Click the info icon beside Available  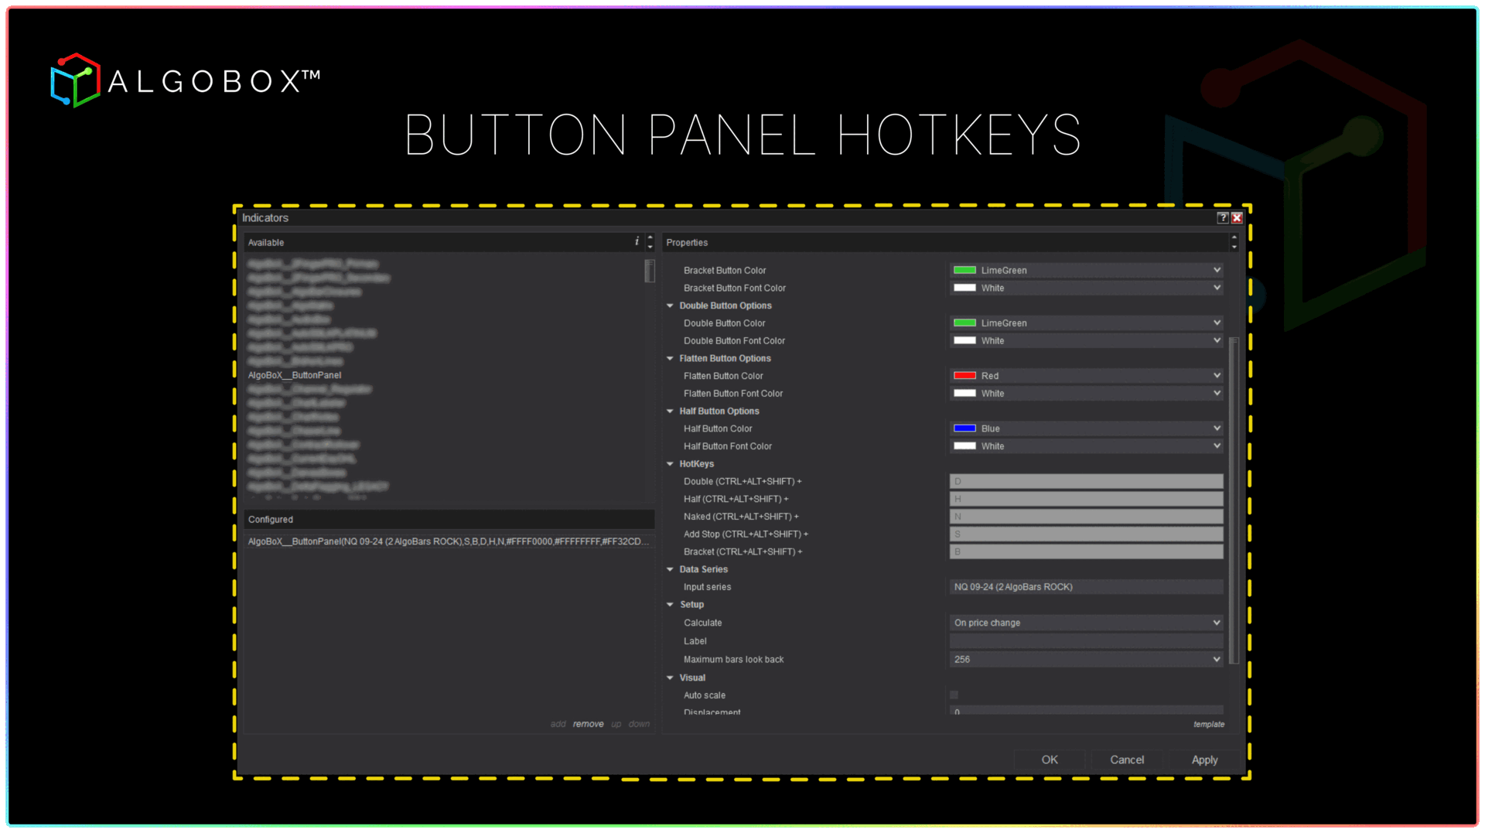(637, 242)
